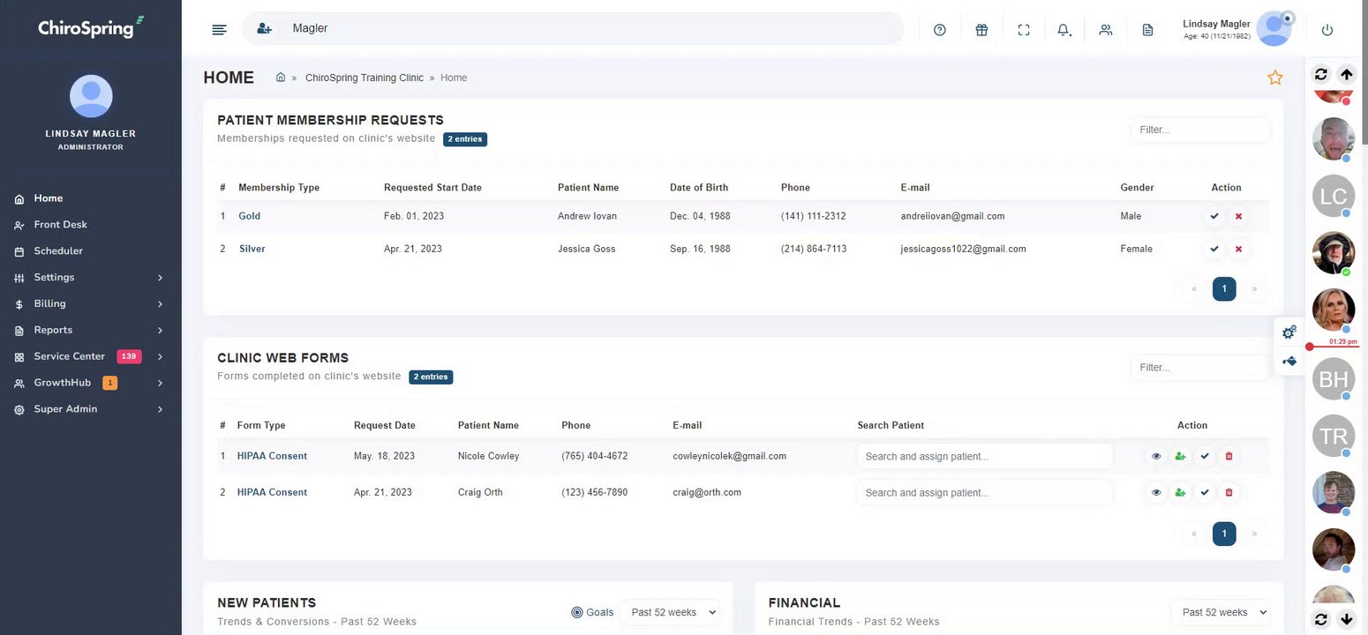Click the power logout icon
Screen dimensions: 1368x635
pos(1327,30)
